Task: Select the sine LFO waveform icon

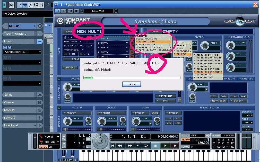Action: [x=214, y=96]
